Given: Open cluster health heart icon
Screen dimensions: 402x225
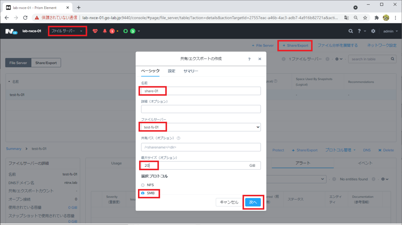Looking at the screenshot, I should click(x=95, y=31).
